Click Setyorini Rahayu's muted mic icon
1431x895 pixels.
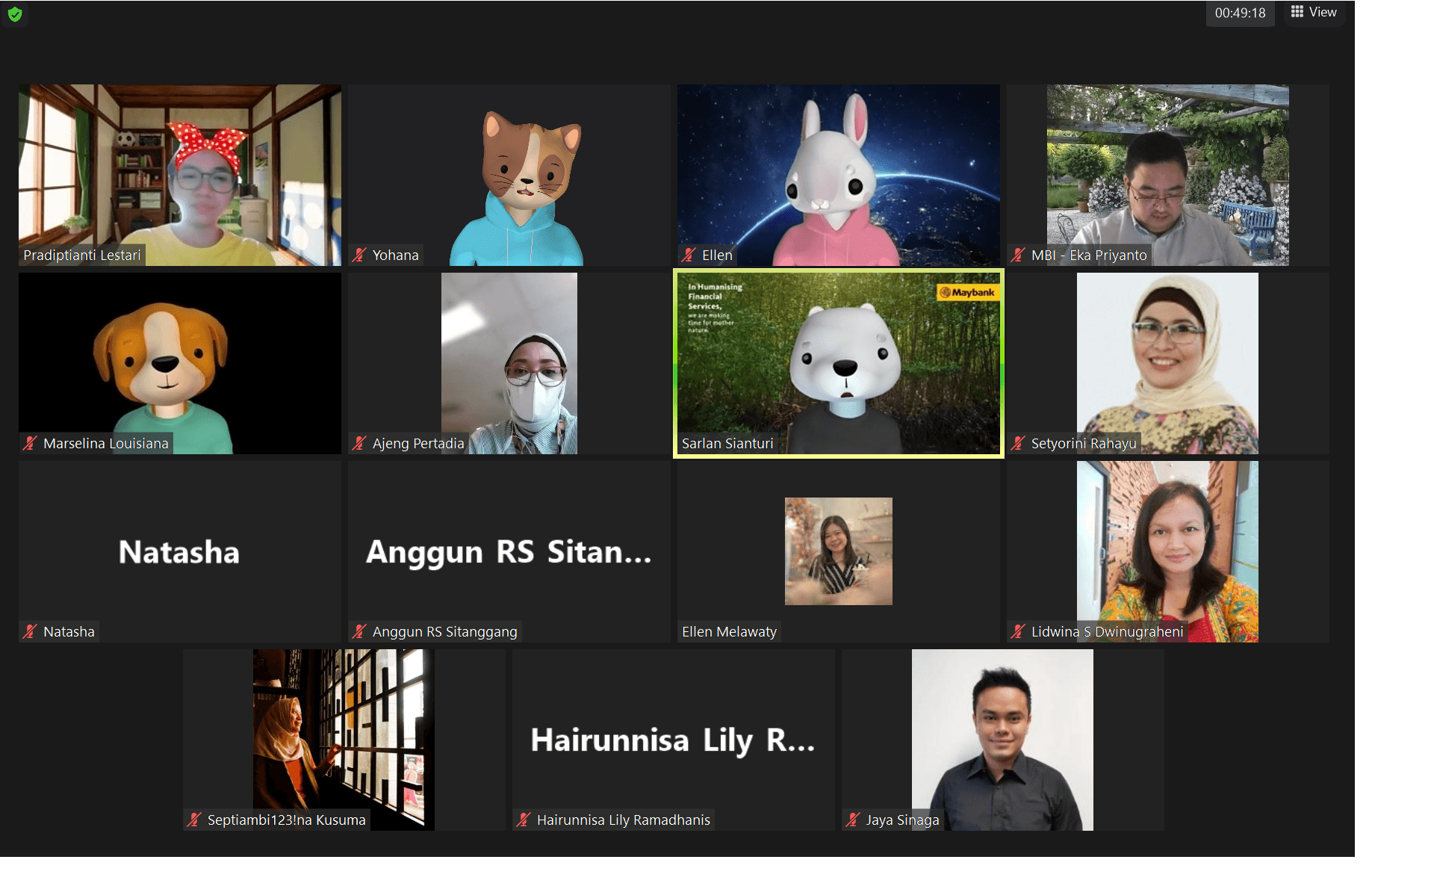tap(1018, 443)
